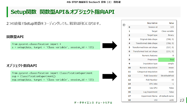Click the value '123' in Session id row
Screen dimensions: 187x105
pos(172,27)
